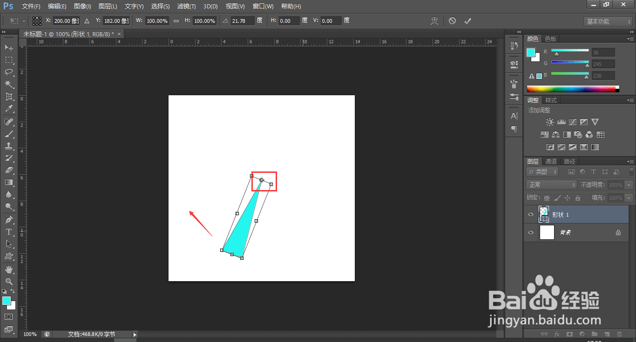Image resolution: width=636 pixels, height=342 pixels.
Task: Toggle relative positioning triangle for reference point
Action: [87, 21]
